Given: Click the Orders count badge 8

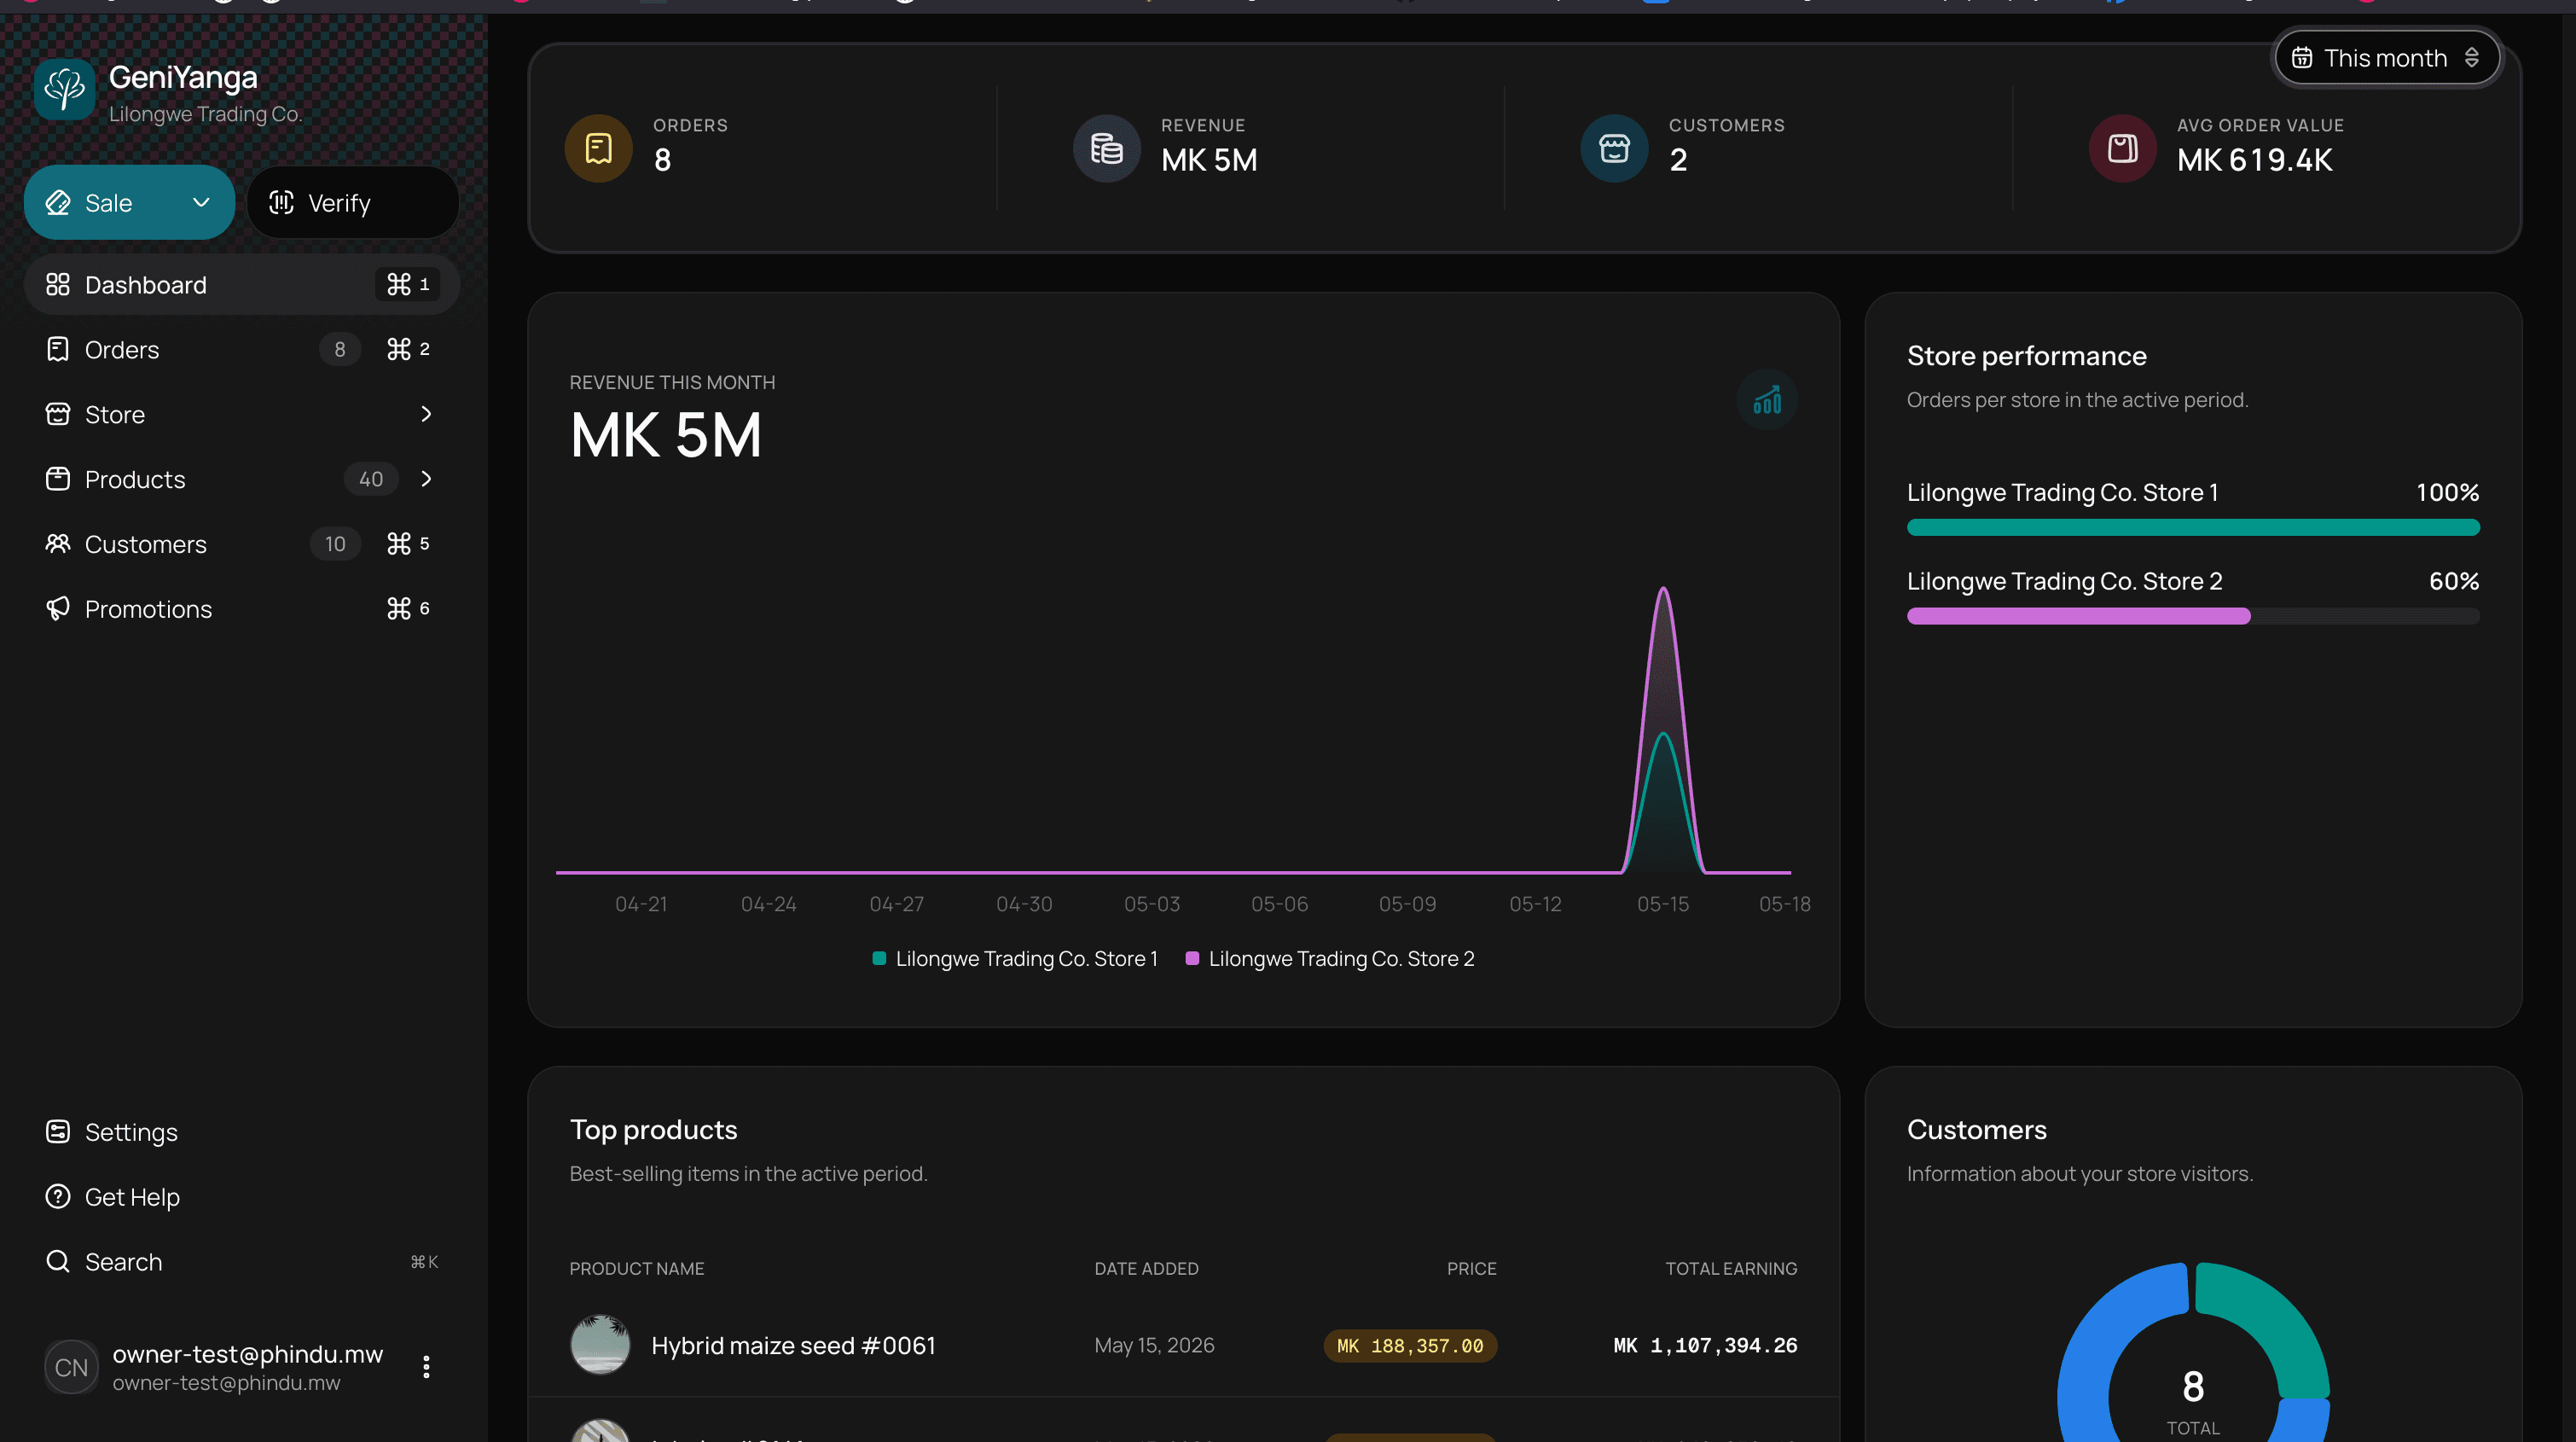Looking at the screenshot, I should tap(340, 350).
